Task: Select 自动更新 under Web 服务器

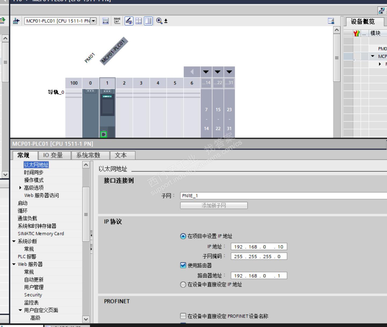Action: [x=34, y=279]
